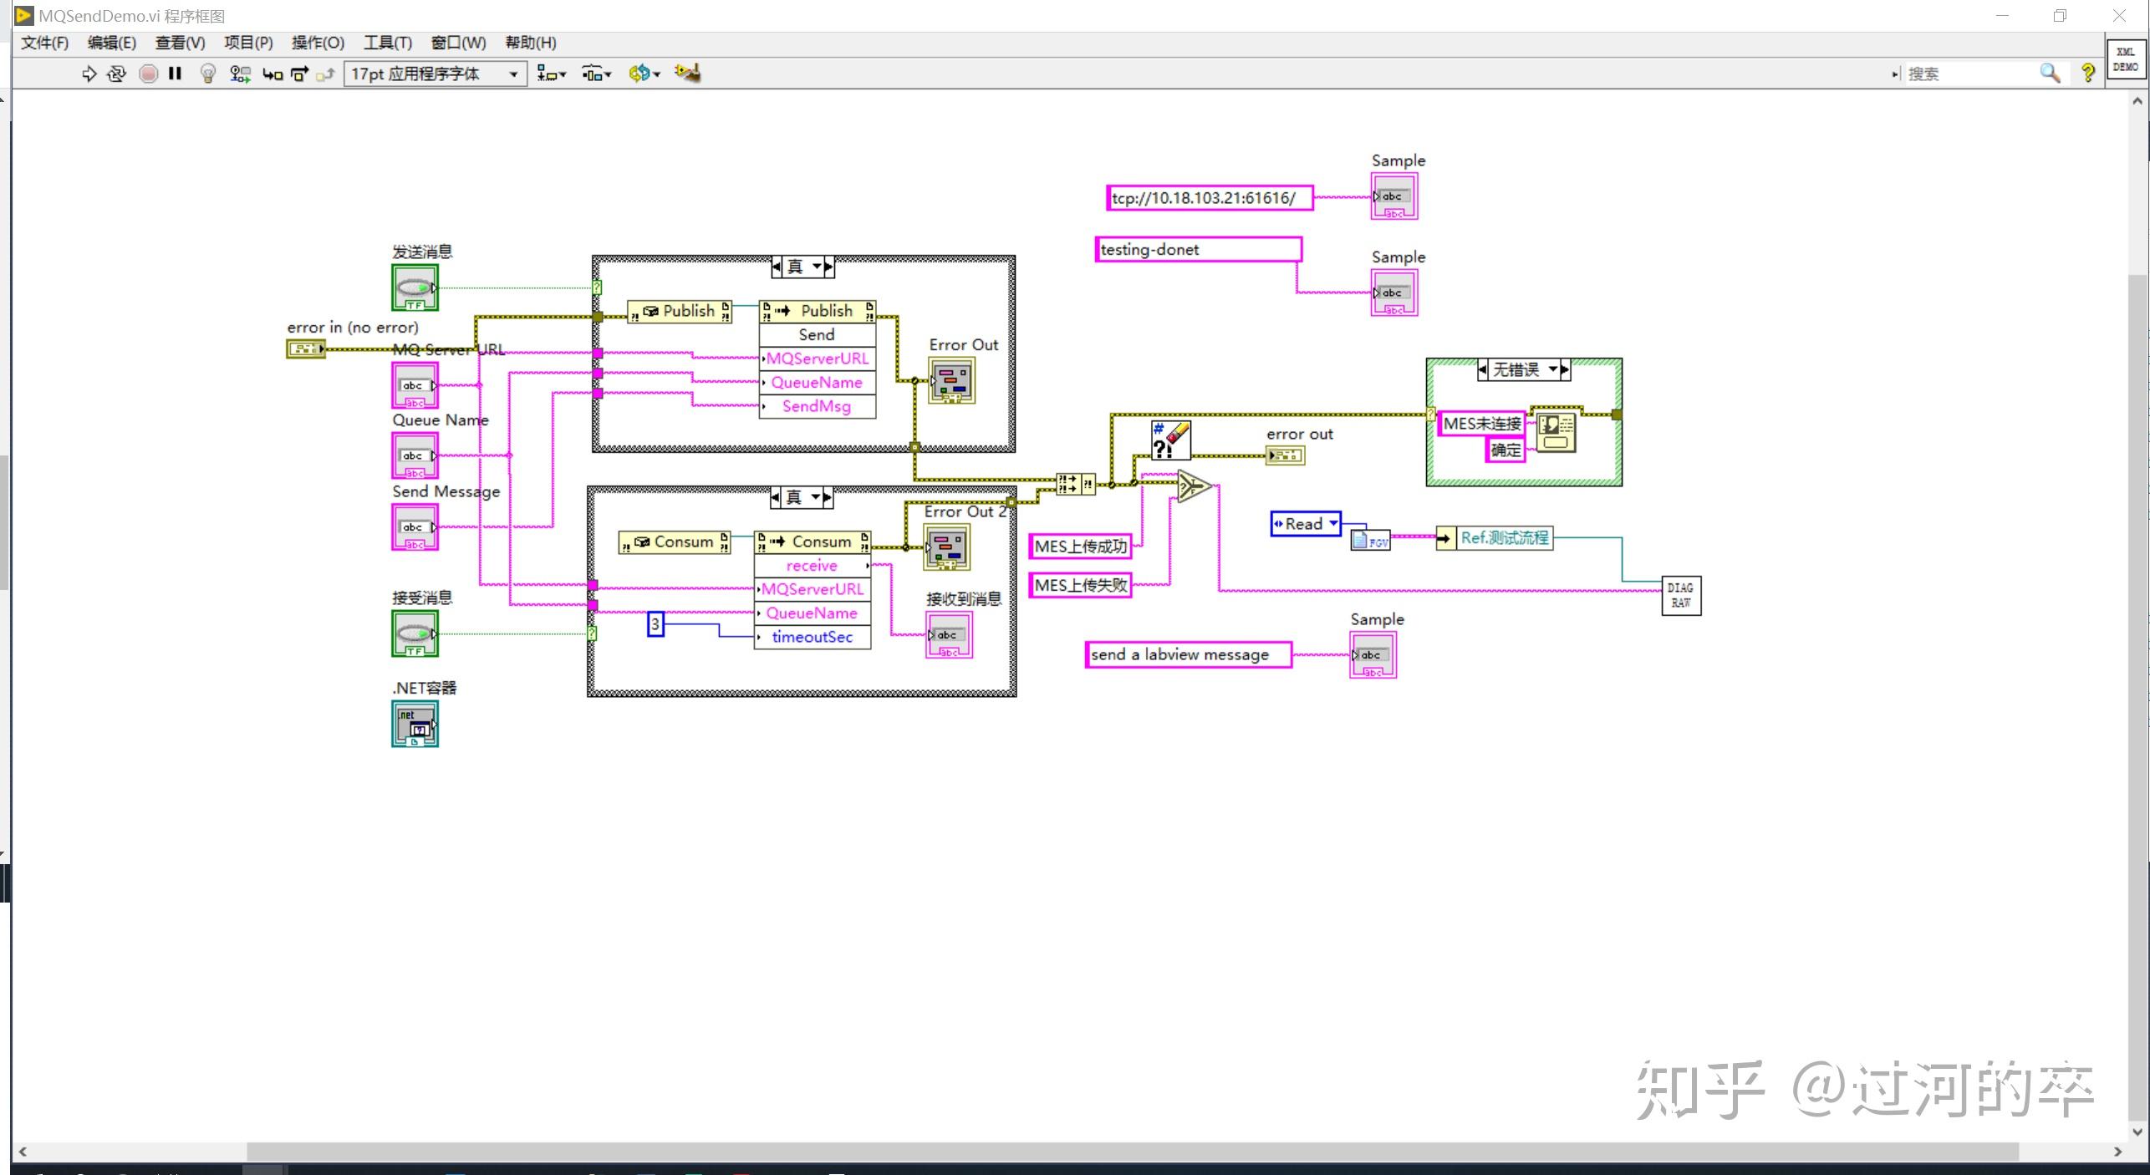Click the Run arrow toolbar button

(89, 74)
